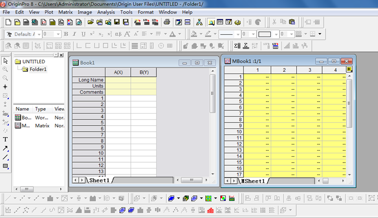Open the font name dropdown
The image size is (378, 218).
pyautogui.click(x=39, y=34)
